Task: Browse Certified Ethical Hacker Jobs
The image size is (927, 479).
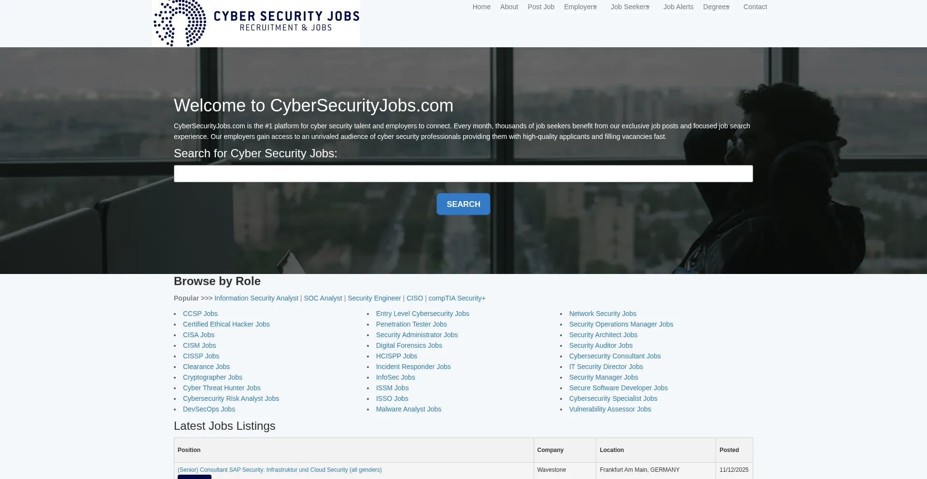Action: click(x=226, y=324)
